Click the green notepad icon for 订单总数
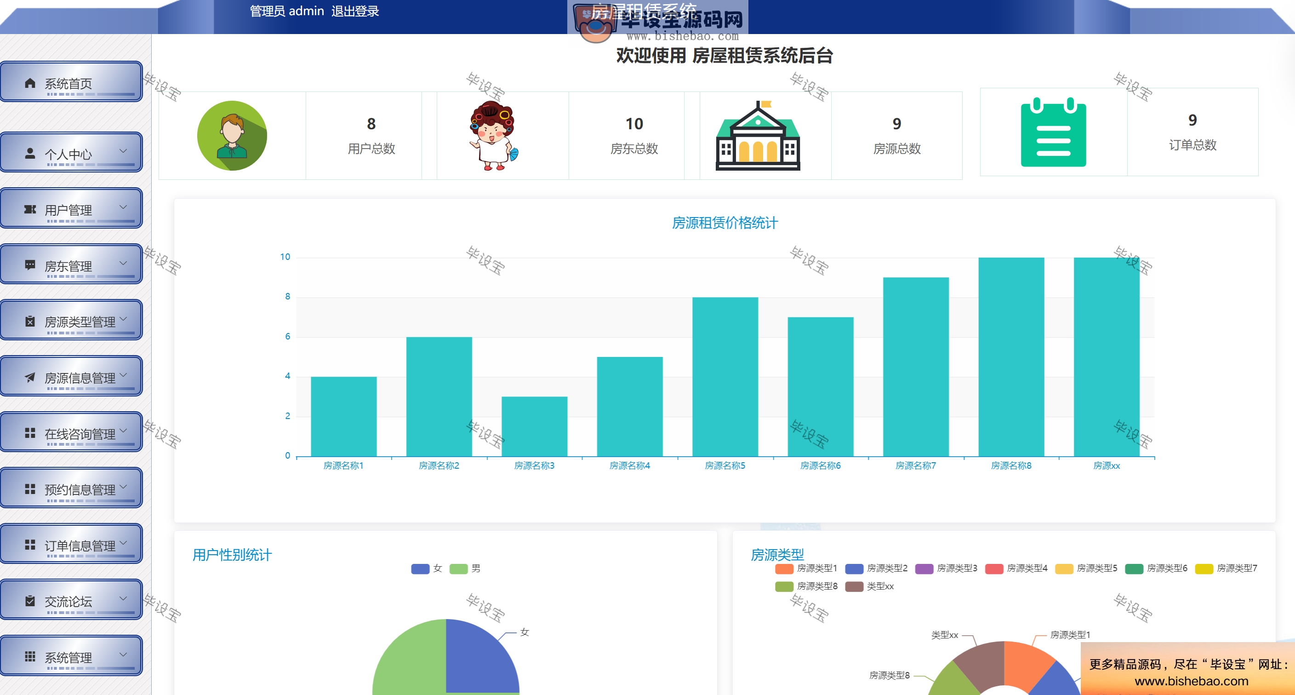The height and width of the screenshot is (695, 1295). click(1053, 132)
